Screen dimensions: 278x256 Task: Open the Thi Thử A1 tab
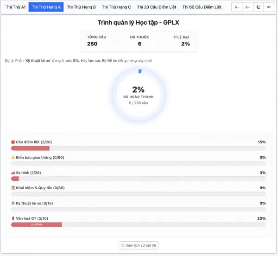tap(16, 7)
